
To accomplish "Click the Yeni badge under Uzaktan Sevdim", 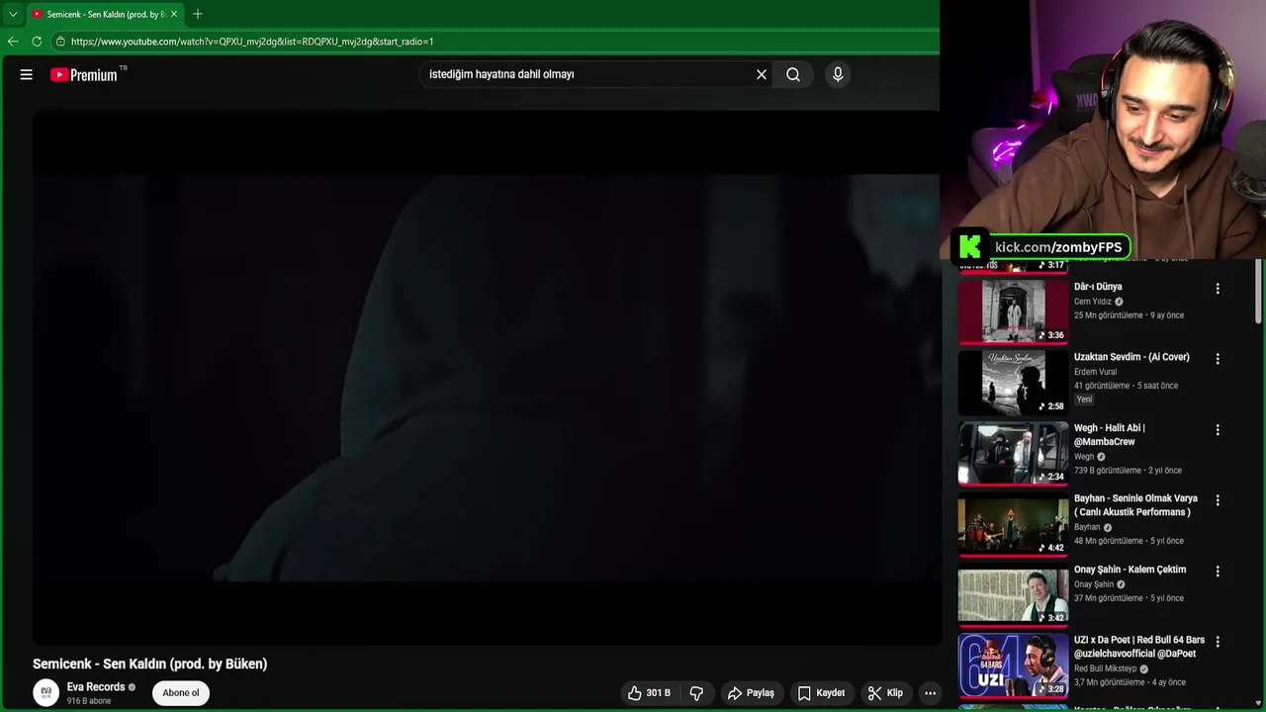I will click(1085, 400).
